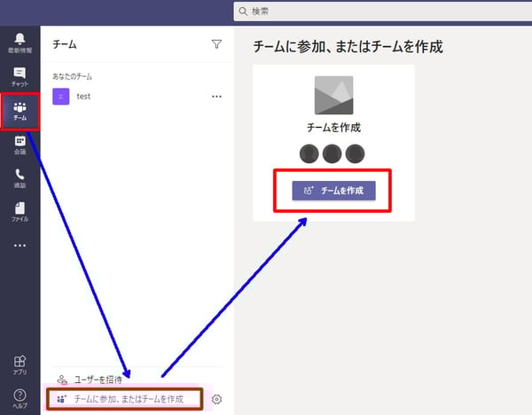This screenshot has height=415, width=532.
Task: Open the Activity bell icon
Action: click(20, 40)
